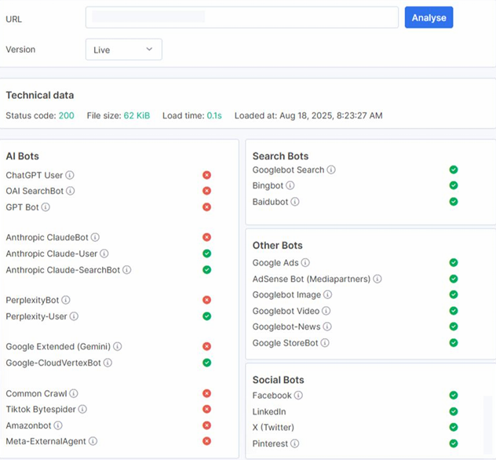Select the LinkedIn label under Social Bots
Image resolution: width=496 pixels, height=460 pixels.
pos(269,411)
